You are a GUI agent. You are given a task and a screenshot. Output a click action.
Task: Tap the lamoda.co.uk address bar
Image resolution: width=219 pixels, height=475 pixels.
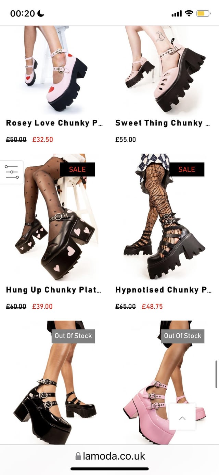click(x=109, y=456)
